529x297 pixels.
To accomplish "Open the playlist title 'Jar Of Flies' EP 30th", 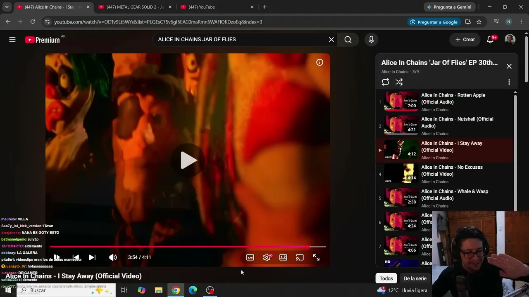I will click(x=439, y=63).
